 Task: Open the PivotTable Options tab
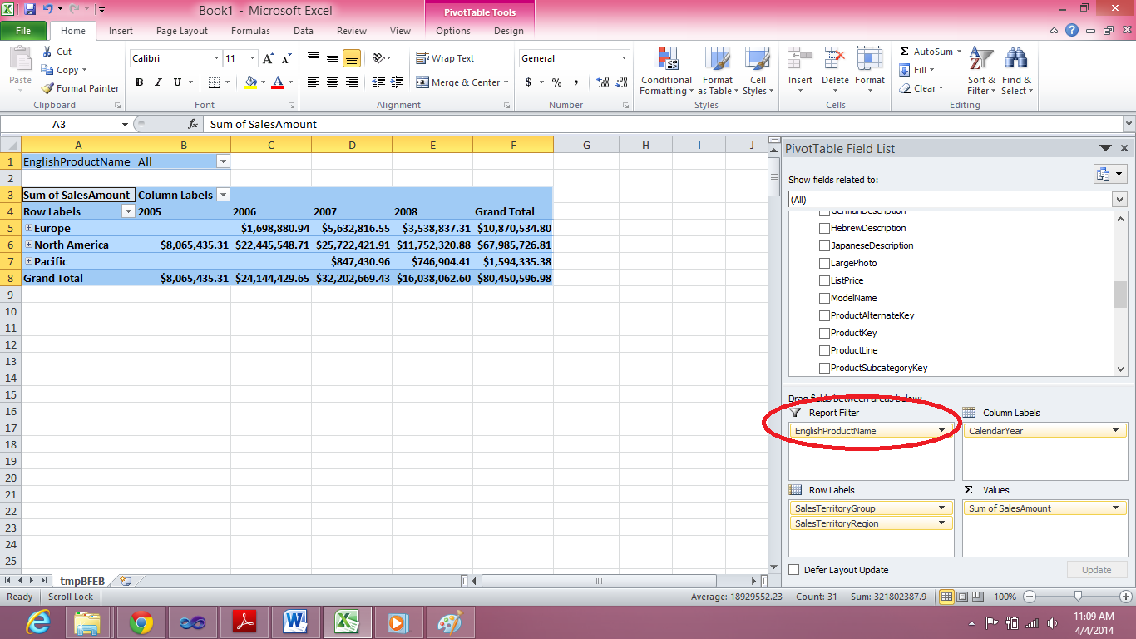pyautogui.click(x=453, y=31)
